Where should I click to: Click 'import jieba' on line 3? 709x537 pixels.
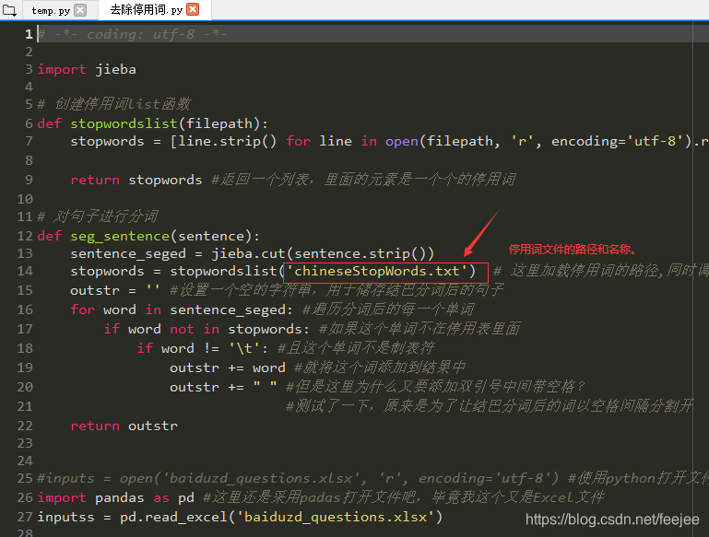tap(87, 70)
